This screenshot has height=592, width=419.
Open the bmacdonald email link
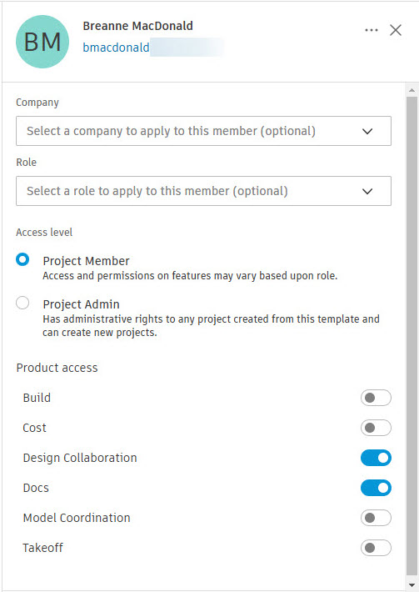point(116,48)
